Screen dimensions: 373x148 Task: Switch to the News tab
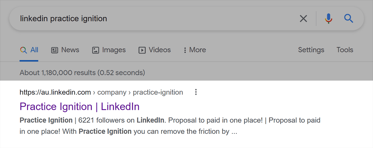pyautogui.click(x=65, y=50)
